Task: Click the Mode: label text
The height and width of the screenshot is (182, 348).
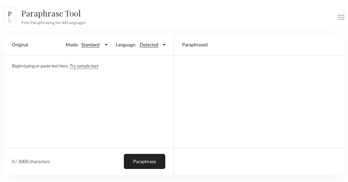Action: (x=72, y=45)
